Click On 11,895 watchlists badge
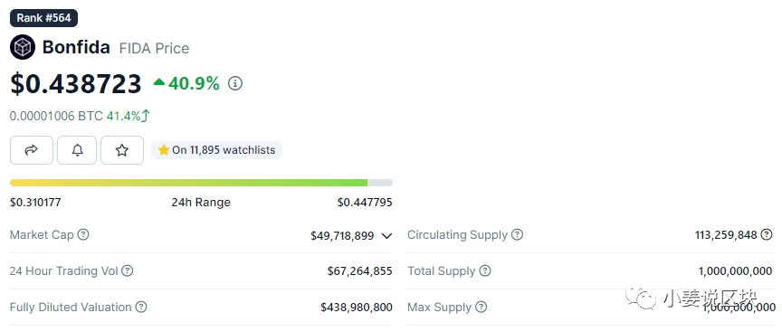The width and height of the screenshot is (782, 332). 216,150
